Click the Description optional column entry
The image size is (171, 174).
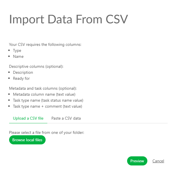coord(23,73)
